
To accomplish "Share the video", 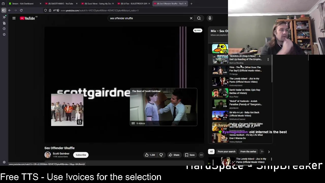I will coord(174,155).
